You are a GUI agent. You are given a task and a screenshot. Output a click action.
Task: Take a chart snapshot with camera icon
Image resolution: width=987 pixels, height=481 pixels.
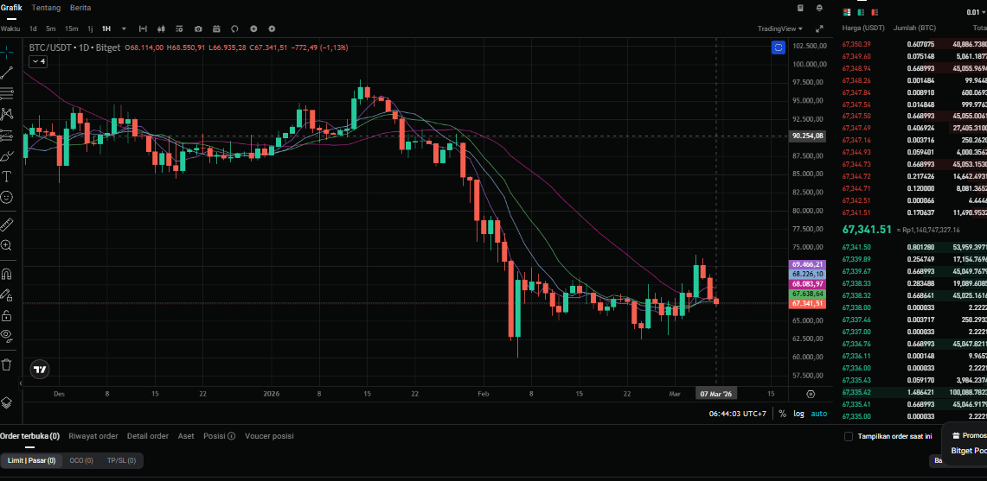pos(198,28)
